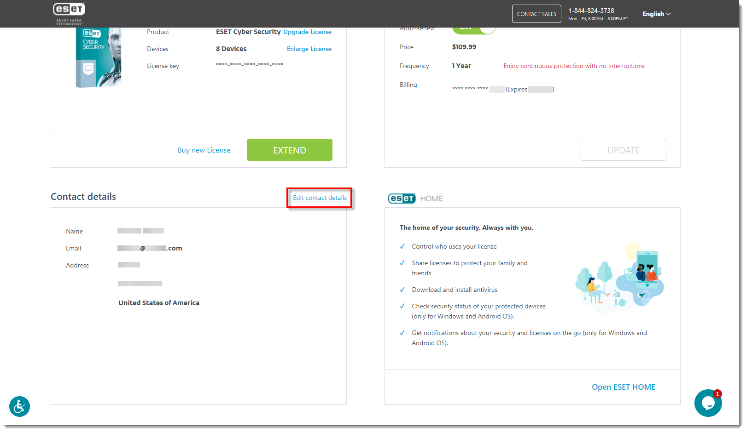This screenshot has height=432, width=746.
Task: Click the 1 Year frequency value
Action: point(461,66)
